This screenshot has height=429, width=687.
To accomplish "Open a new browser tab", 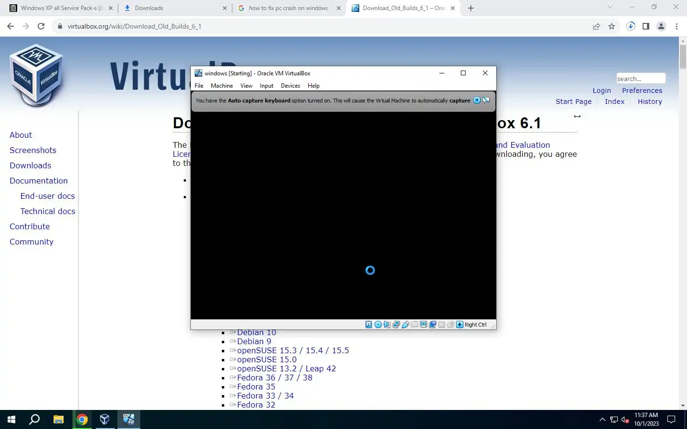I will point(471,8).
